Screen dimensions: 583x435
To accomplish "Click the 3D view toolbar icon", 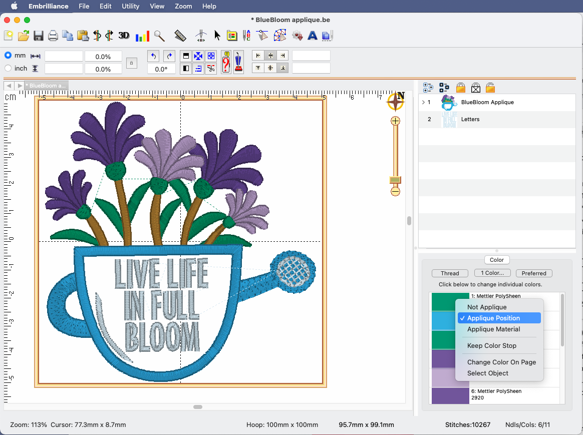I will click(124, 36).
